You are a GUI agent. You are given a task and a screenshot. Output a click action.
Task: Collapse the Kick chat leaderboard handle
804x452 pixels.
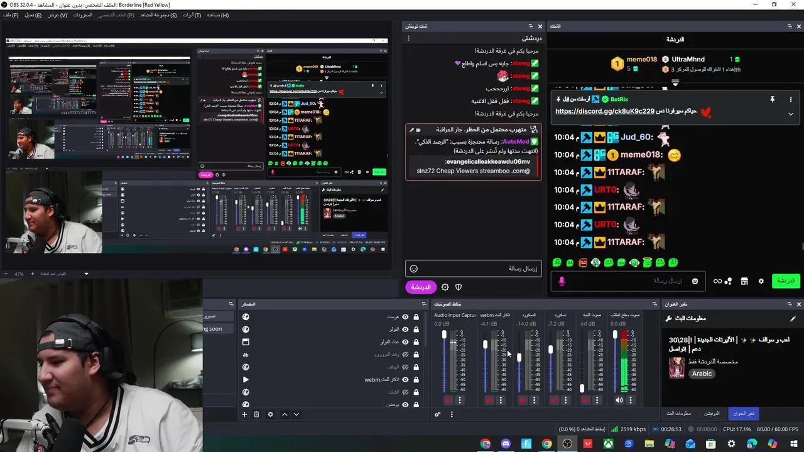(x=675, y=82)
